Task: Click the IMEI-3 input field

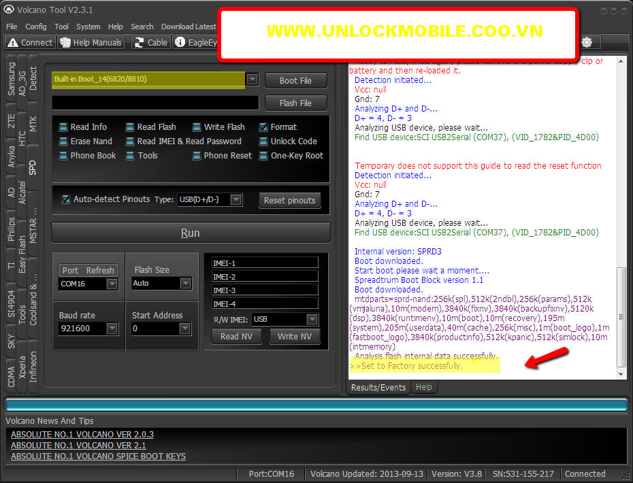Action: (265, 290)
